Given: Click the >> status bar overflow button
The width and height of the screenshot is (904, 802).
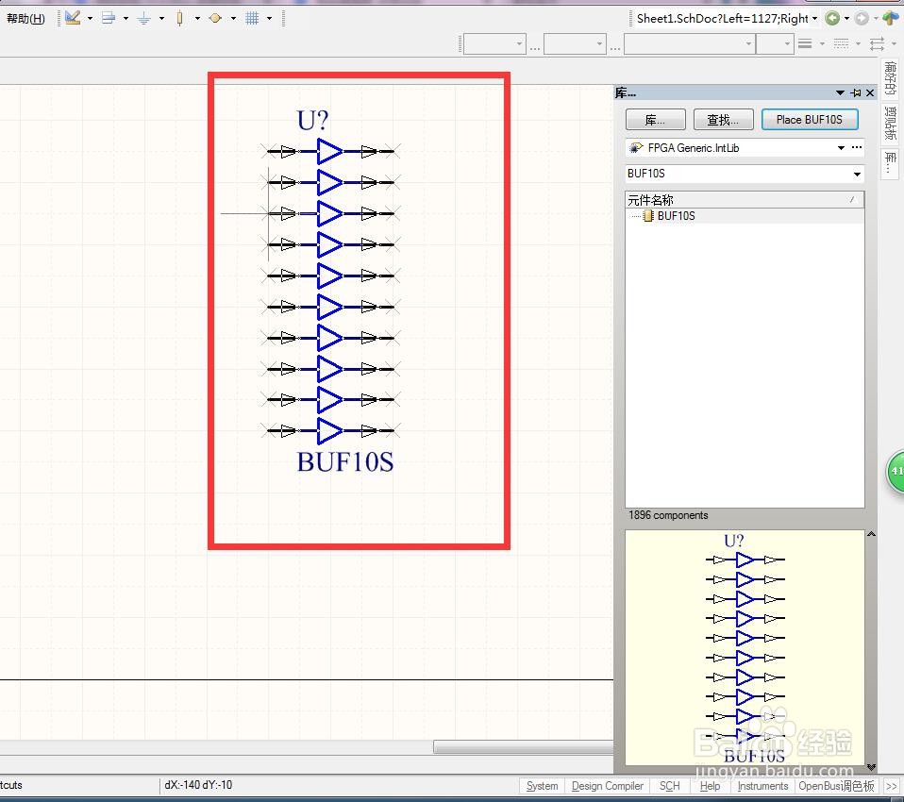Looking at the screenshot, I should pos(892,786).
